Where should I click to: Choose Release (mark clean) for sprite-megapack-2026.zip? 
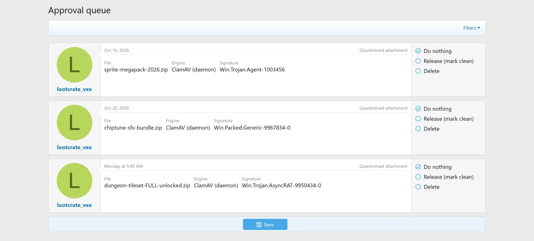tap(444, 61)
